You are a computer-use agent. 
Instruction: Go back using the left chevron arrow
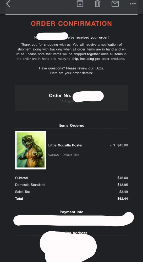tap(8, 4)
